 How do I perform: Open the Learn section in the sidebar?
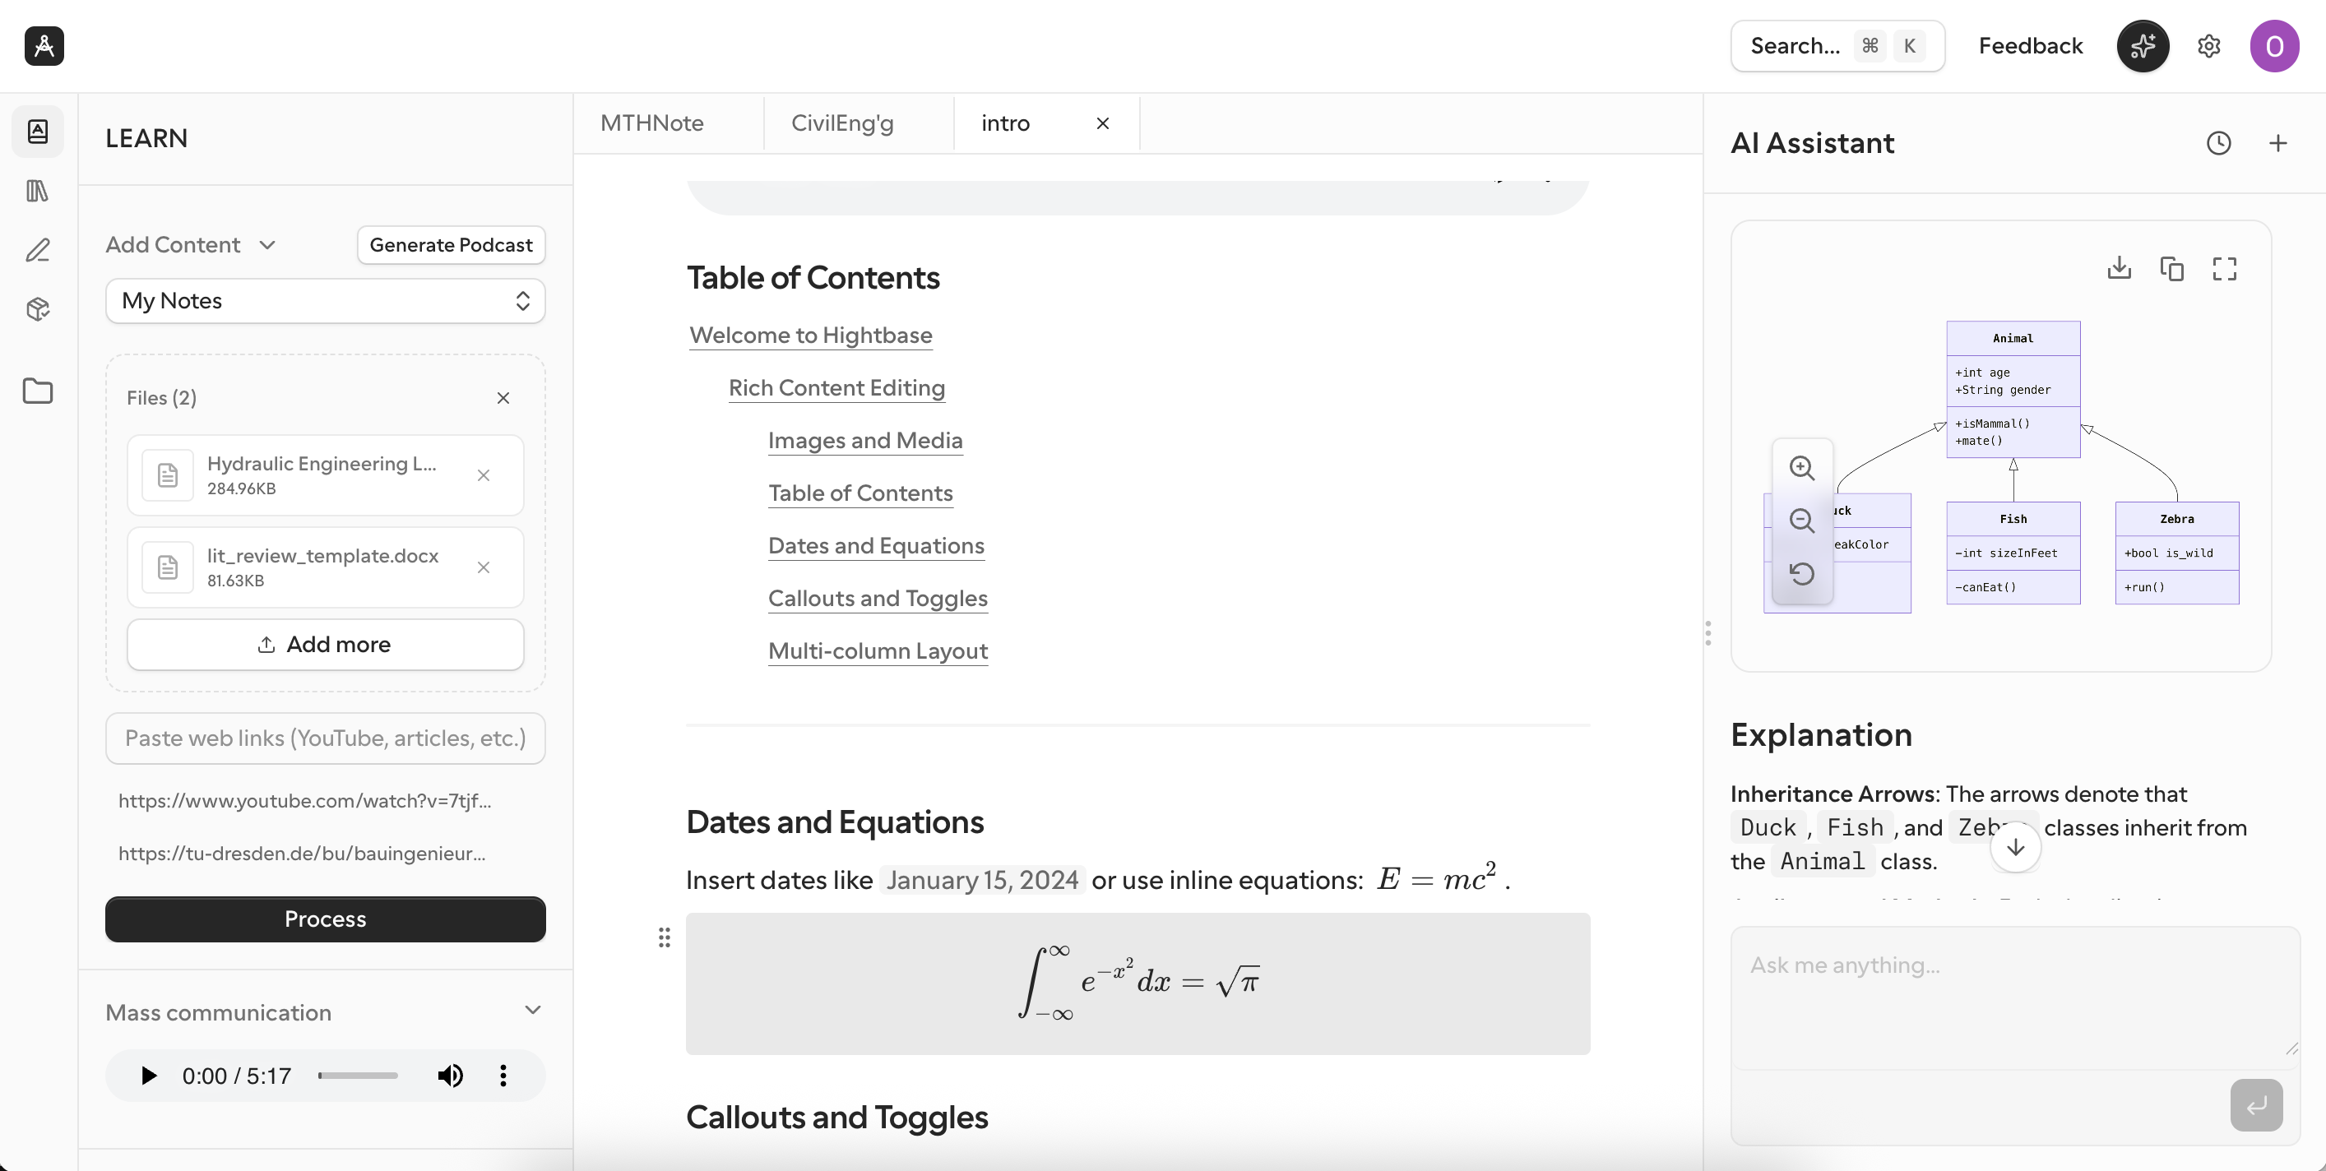(x=37, y=131)
